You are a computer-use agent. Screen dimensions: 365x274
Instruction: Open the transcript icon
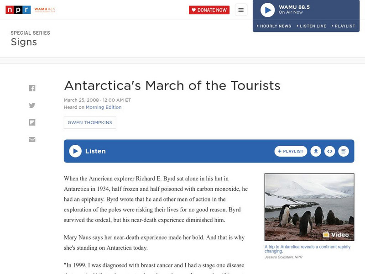click(344, 151)
